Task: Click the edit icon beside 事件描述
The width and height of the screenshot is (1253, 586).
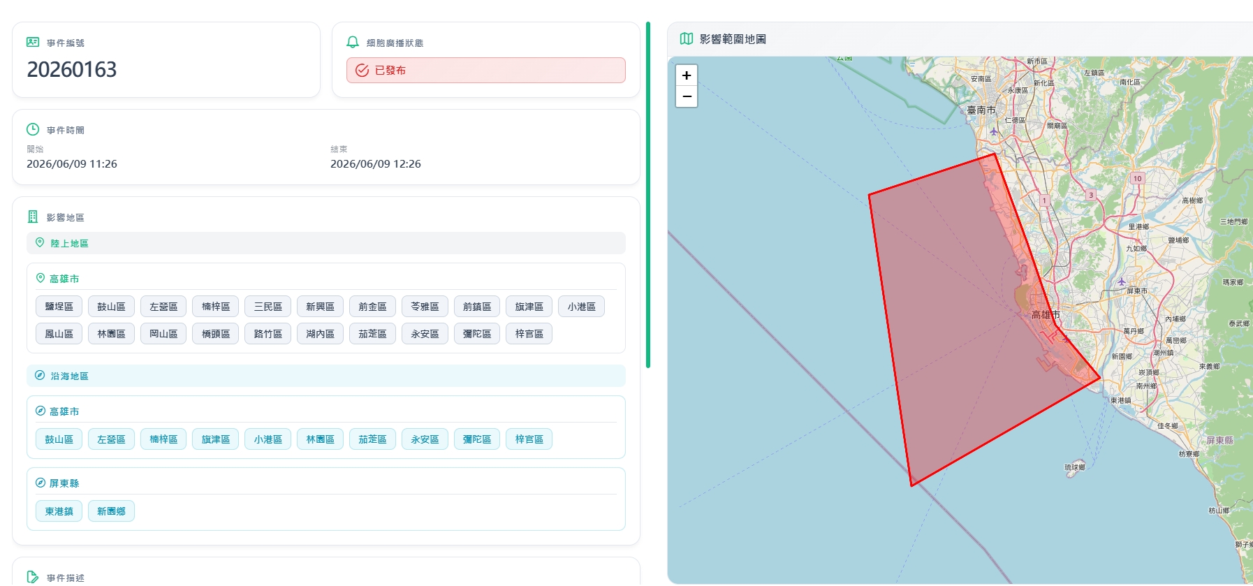Action: click(x=33, y=577)
